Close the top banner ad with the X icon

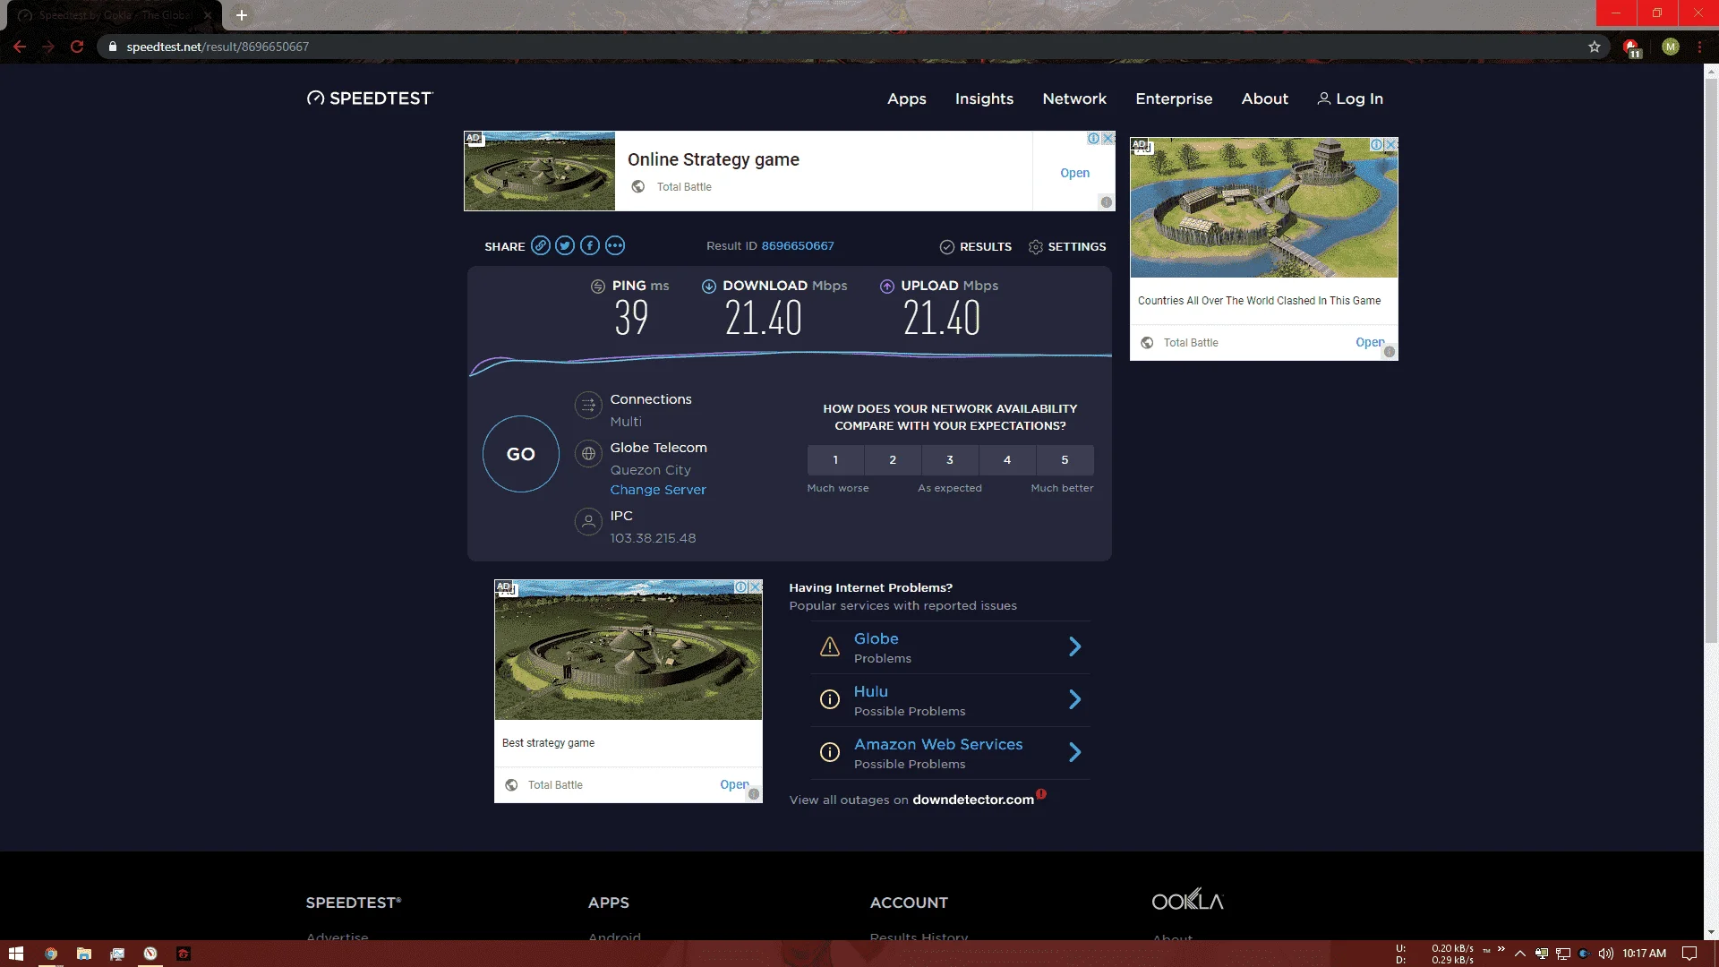click(1108, 138)
